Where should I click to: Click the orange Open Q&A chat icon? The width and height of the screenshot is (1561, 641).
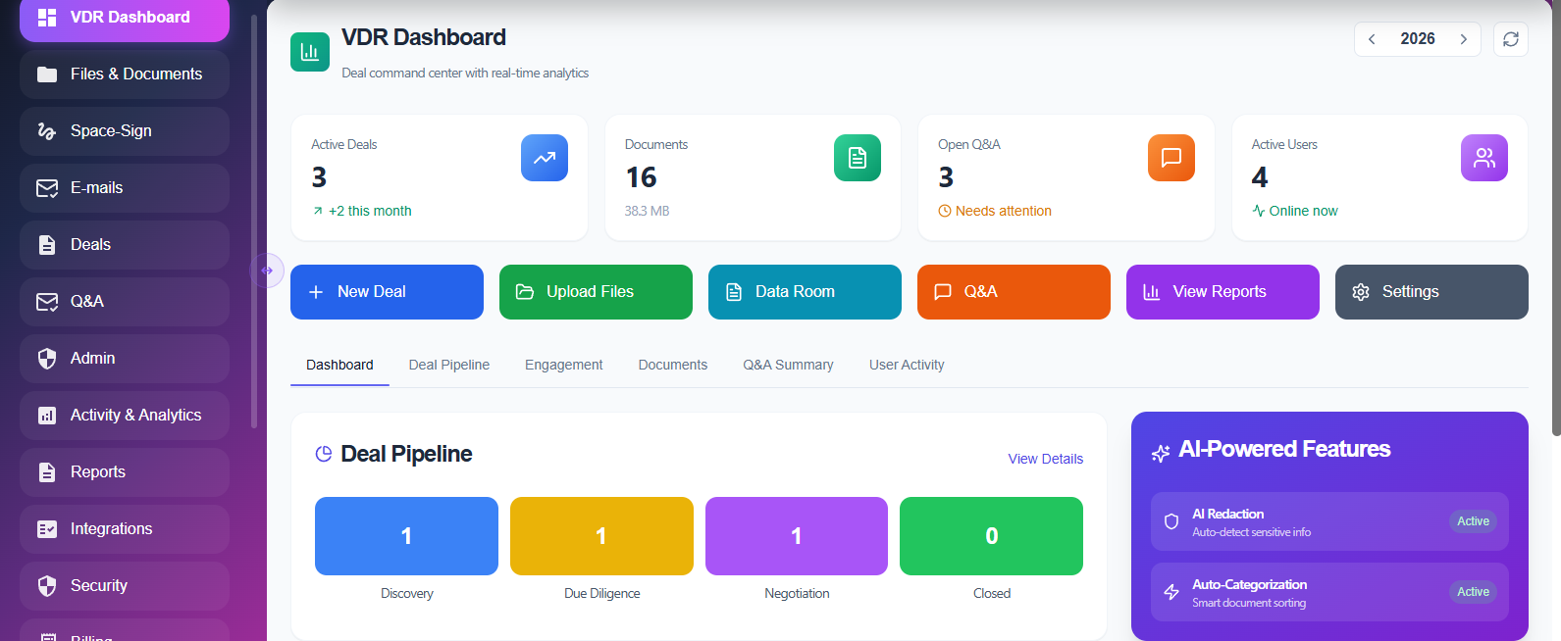pyautogui.click(x=1171, y=158)
